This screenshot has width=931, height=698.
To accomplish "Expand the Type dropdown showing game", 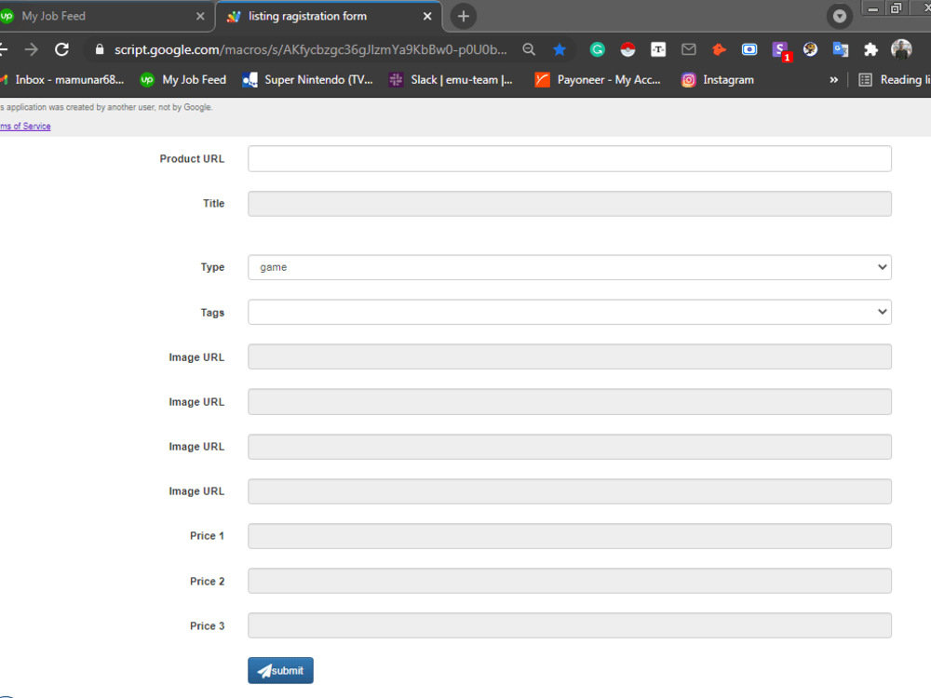I will point(570,267).
